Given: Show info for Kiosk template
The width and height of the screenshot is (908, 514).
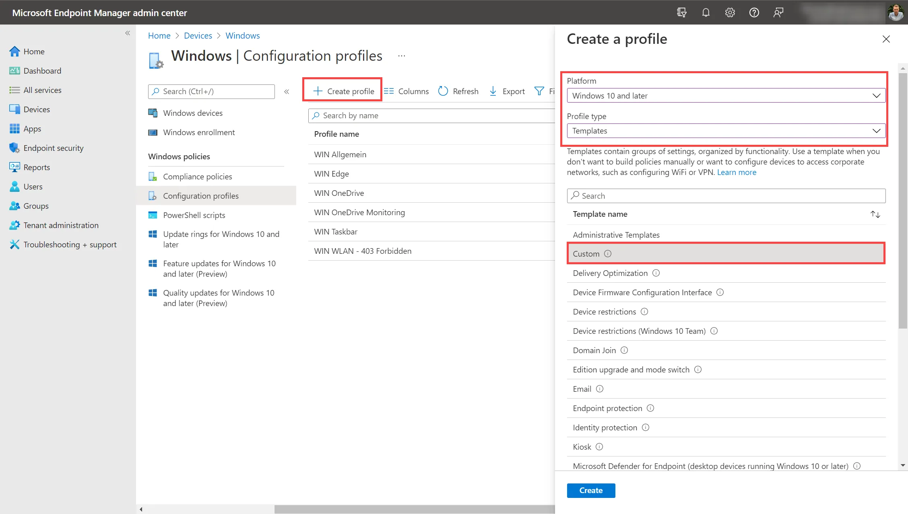Looking at the screenshot, I should click(x=599, y=447).
